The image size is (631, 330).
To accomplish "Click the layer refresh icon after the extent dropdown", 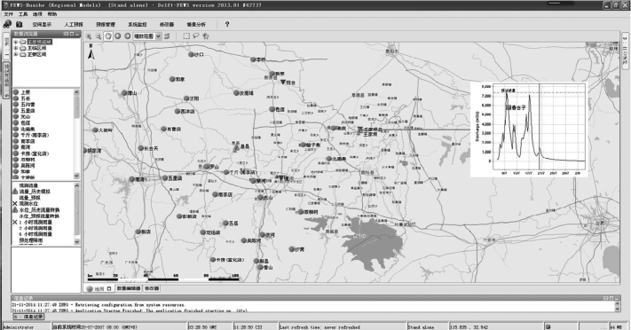I will click(167, 36).
